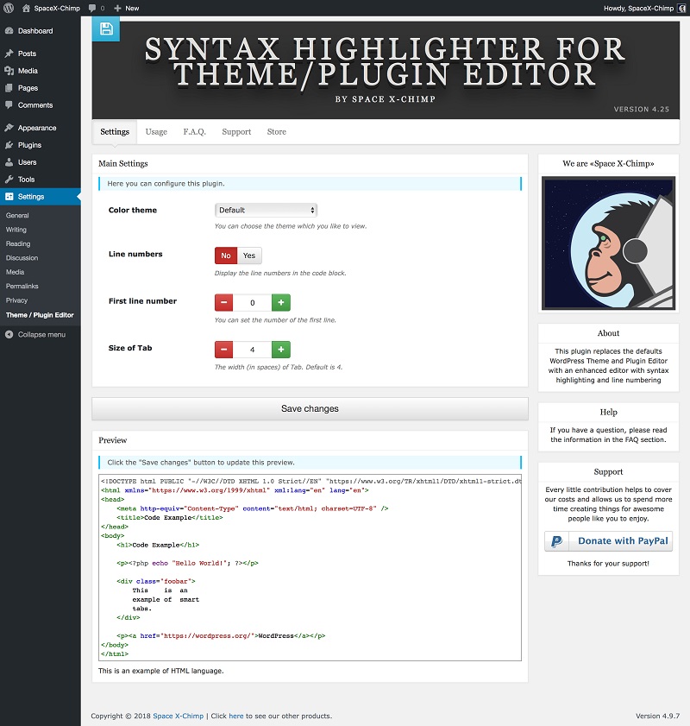690x726 pixels.
Task: Click the red minus for First line number
Action: pyautogui.click(x=223, y=303)
